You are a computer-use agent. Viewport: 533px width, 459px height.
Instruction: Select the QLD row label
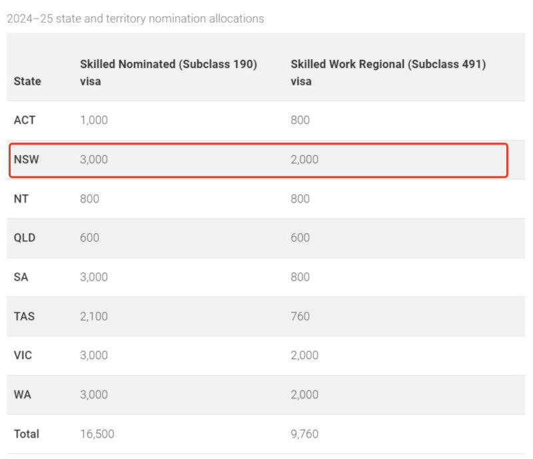tap(25, 238)
